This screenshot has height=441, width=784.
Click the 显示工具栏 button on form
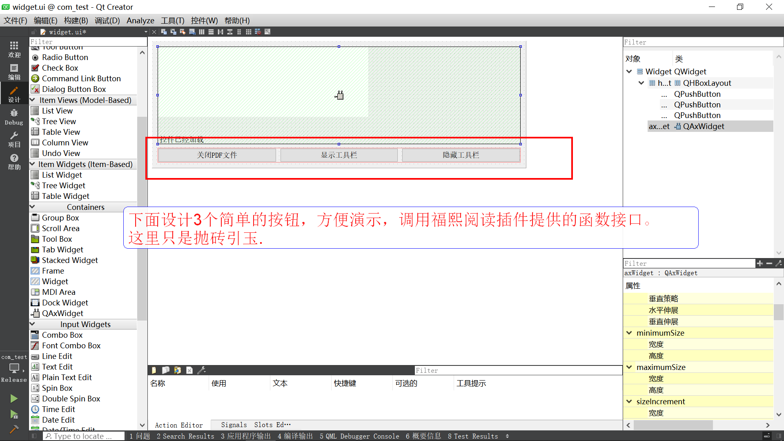click(x=339, y=155)
